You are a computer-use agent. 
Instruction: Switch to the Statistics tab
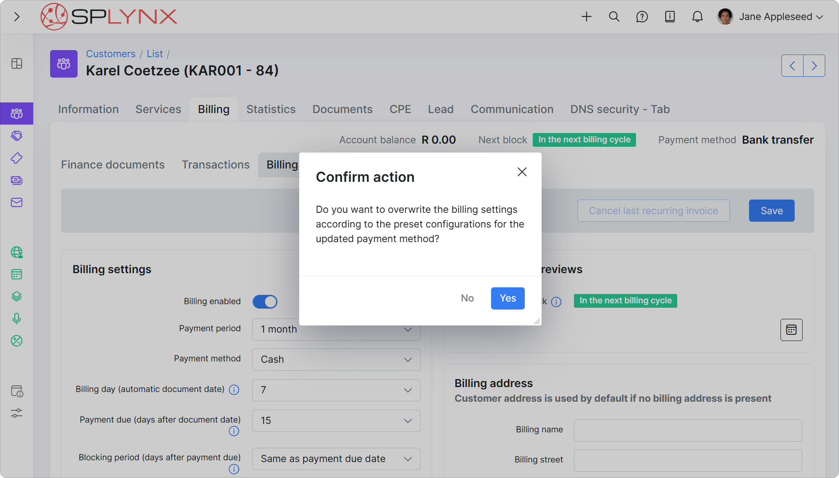pos(271,109)
